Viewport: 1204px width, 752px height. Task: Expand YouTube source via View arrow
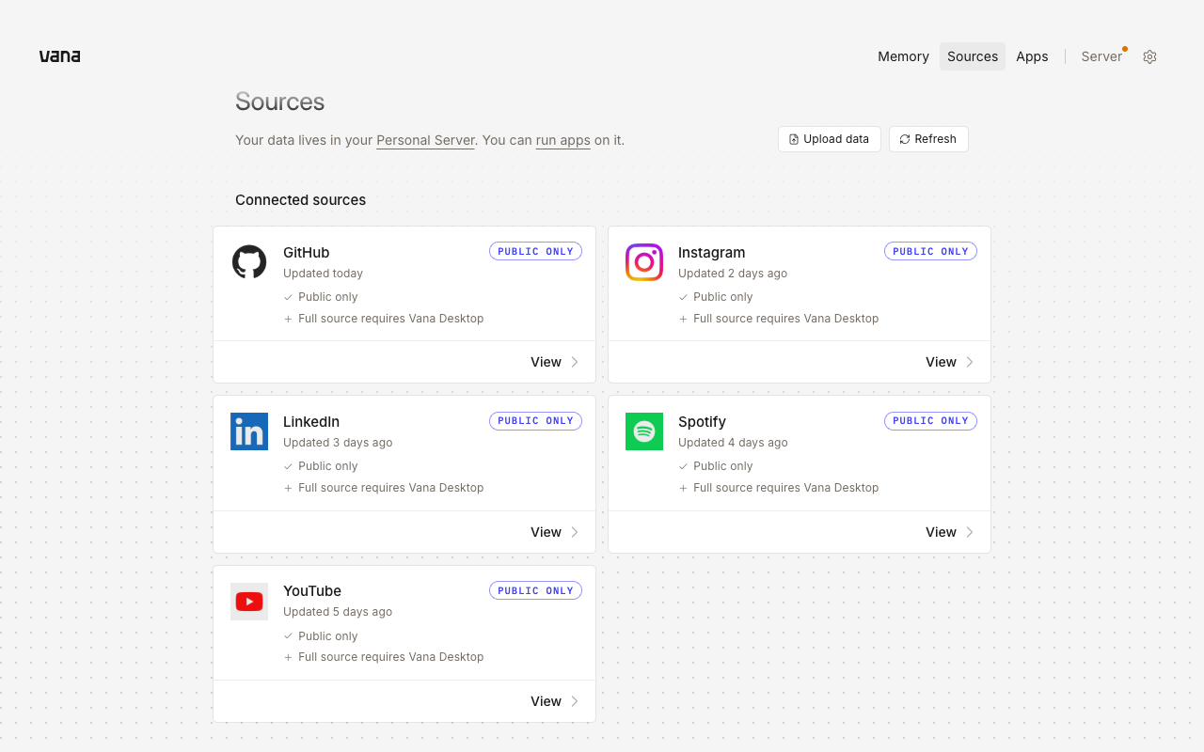pyautogui.click(x=575, y=701)
